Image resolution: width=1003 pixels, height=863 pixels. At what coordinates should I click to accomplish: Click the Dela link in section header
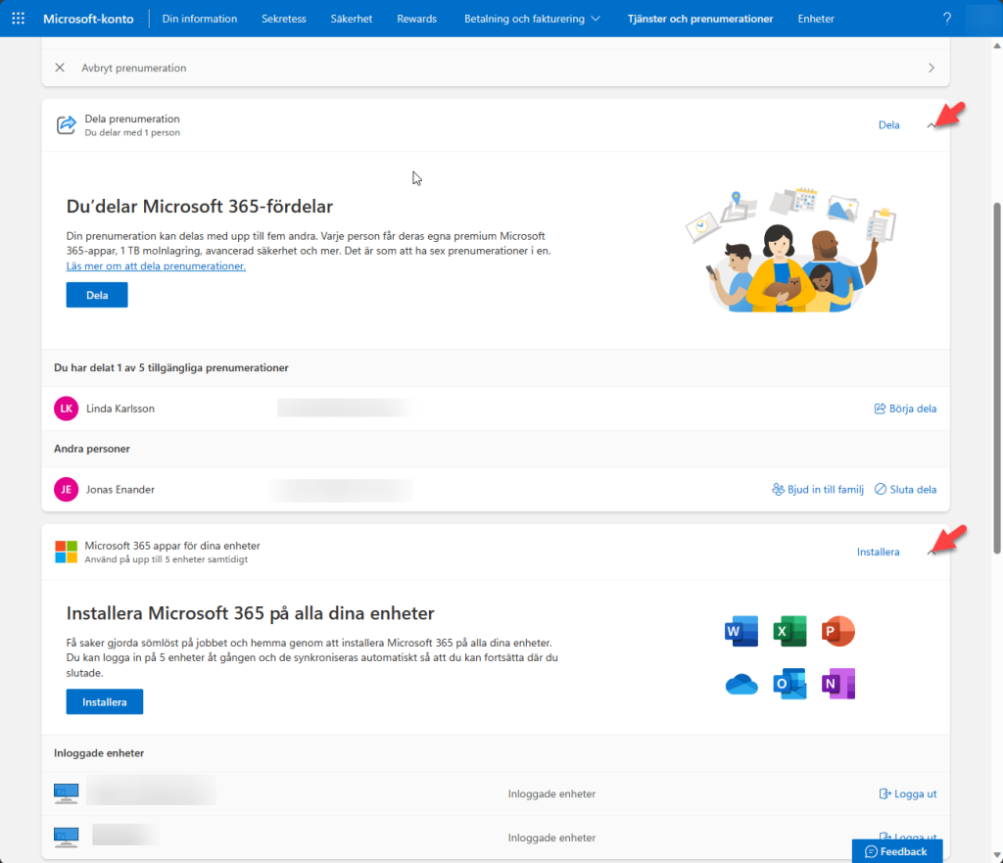[889, 124]
